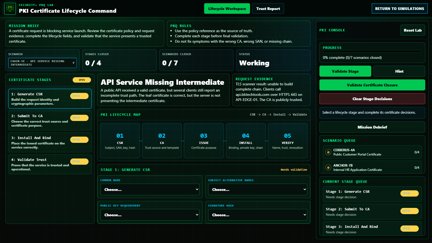
Task: Click the Hint button
Action: click(399, 71)
